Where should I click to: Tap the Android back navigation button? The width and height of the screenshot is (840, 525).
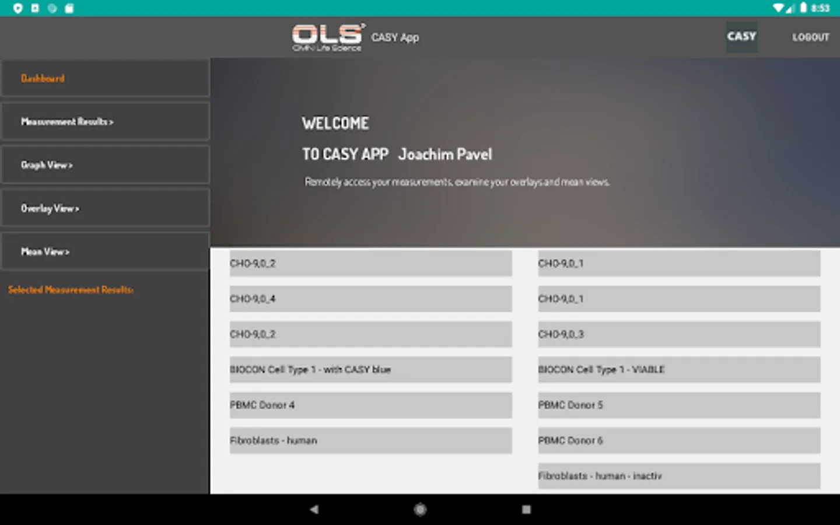pyautogui.click(x=314, y=509)
